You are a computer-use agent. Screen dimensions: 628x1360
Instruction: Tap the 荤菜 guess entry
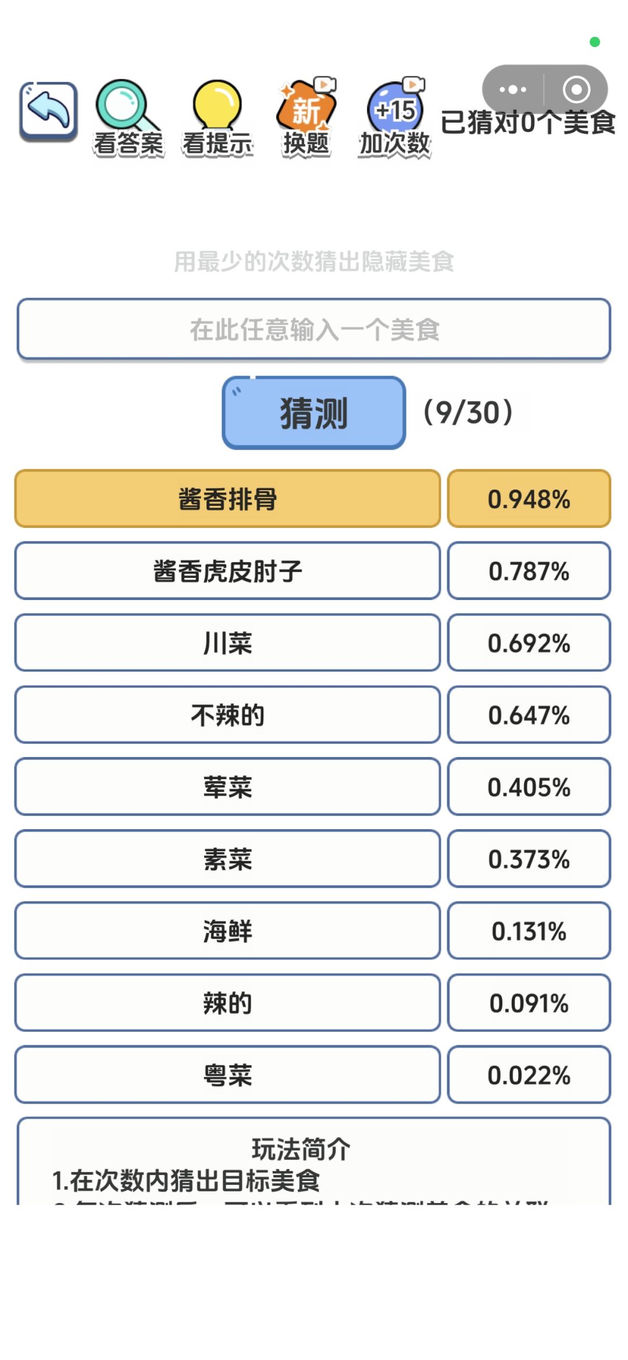(227, 787)
